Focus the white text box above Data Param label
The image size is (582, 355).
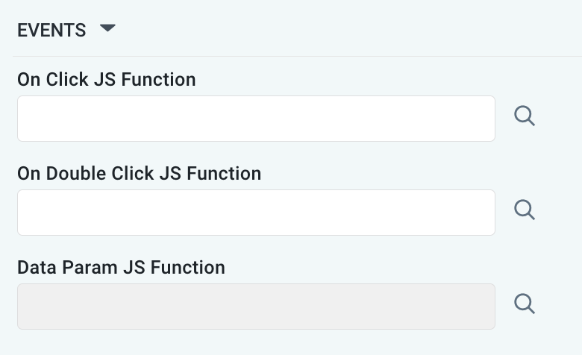coord(256,213)
